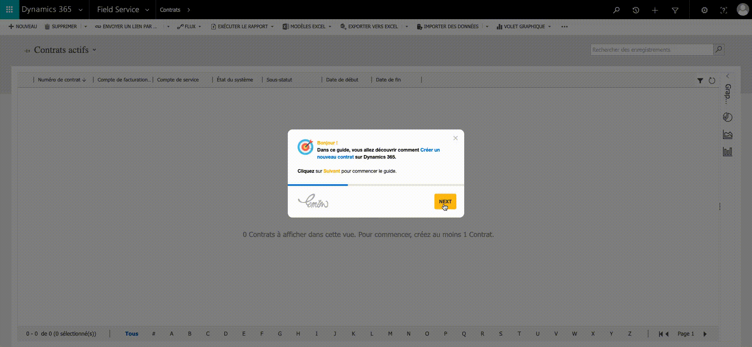The height and width of the screenshot is (347, 752).
Task: Click Dynamics 365 home label
Action: coord(47,9)
